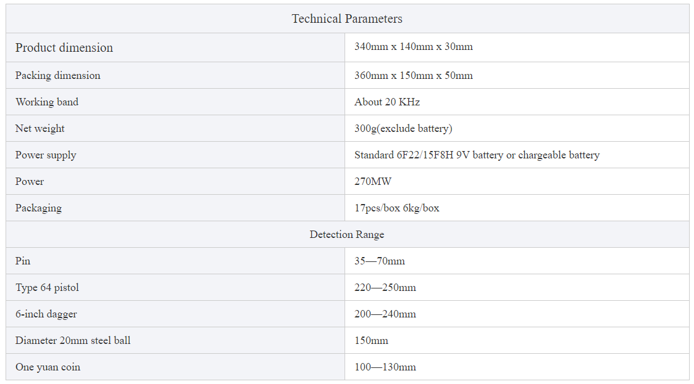
Task: Click the 340mm x 140mm x 30mm value
Action: 414,46
